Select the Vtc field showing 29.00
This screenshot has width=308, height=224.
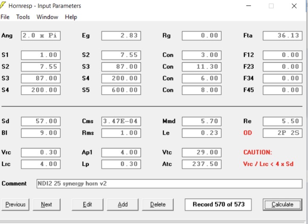click(201, 153)
